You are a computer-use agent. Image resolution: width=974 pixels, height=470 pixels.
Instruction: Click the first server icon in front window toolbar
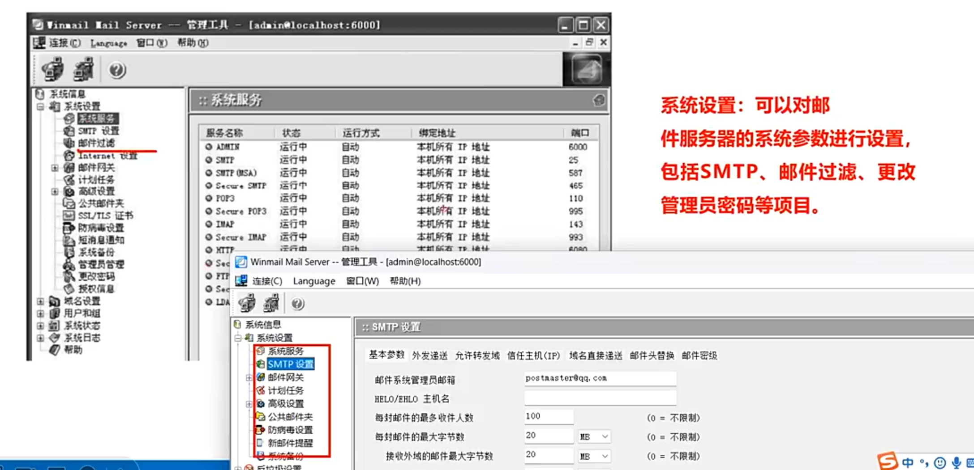(247, 303)
